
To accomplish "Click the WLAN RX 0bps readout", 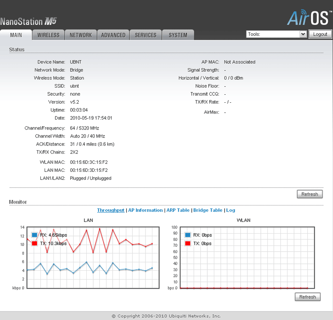I will pos(203,235).
